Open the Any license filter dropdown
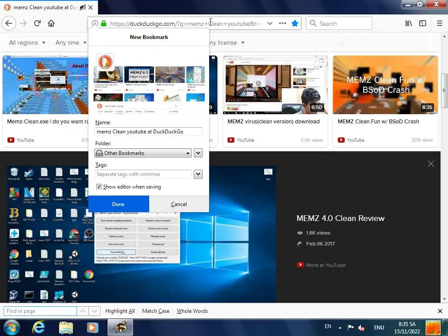Image resolution: width=448 pixels, height=336 pixels. click(226, 42)
